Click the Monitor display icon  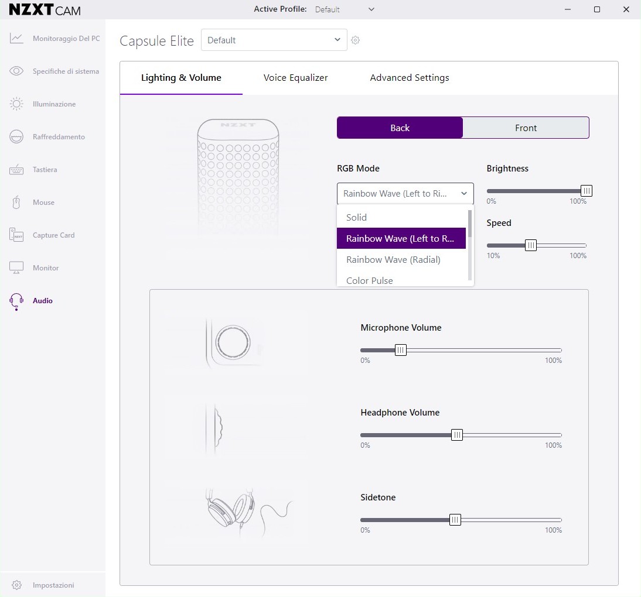tap(16, 268)
